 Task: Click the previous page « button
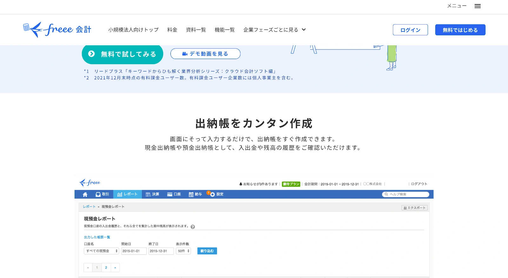click(88, 268)
